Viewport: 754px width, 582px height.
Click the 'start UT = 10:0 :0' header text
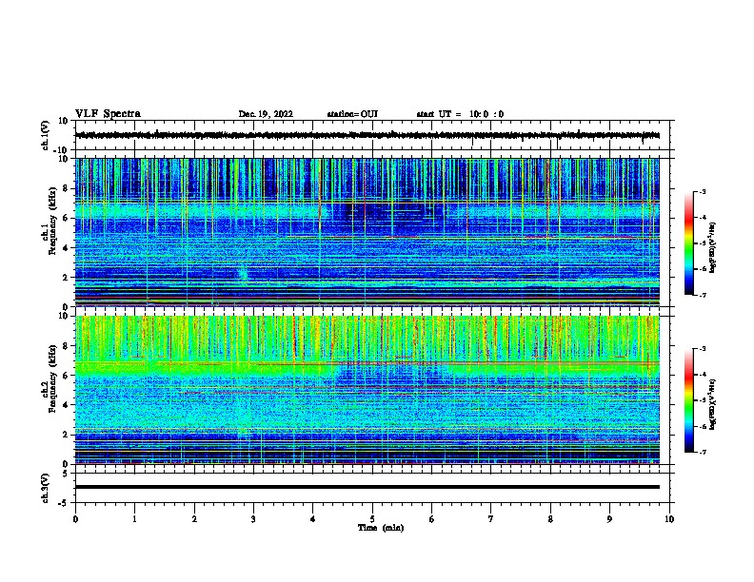coord(460,114)
